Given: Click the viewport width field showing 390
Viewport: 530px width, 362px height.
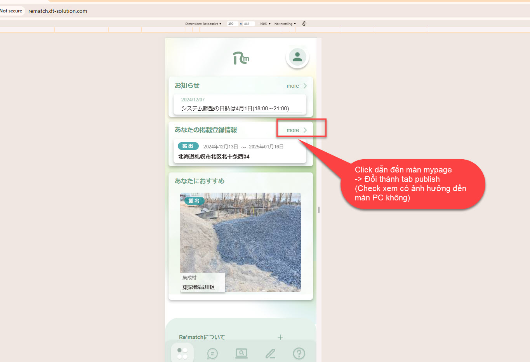Looking at the screenshot, I should (x=232, y=24).
